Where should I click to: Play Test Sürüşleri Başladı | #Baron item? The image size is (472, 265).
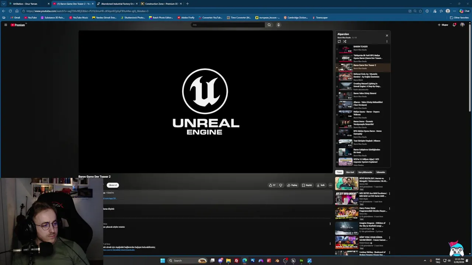tap(363, 143)
